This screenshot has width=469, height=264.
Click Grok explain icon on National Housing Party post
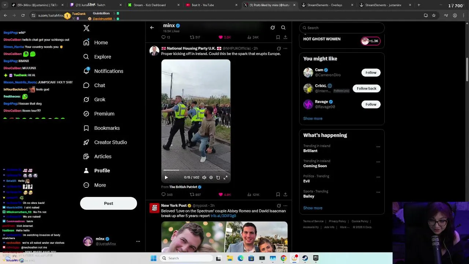[279, 48]
